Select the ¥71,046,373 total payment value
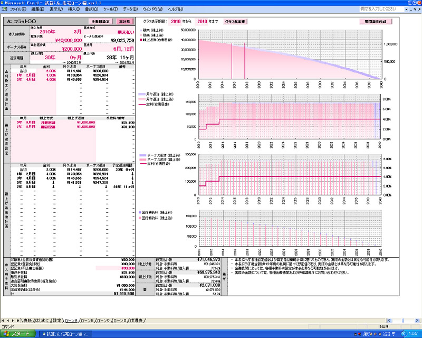This screenshot has width=422, height=338. coord(208,259)
